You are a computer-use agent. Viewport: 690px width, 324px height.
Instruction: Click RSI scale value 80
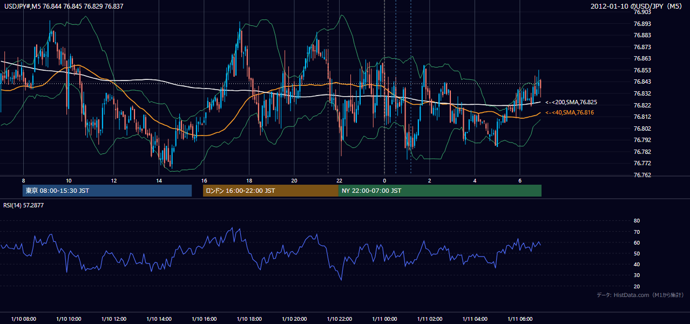[x=637, y=221]
